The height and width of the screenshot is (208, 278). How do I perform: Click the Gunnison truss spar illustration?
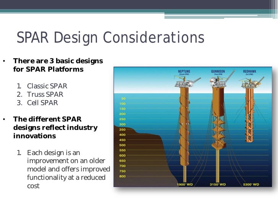tap(218, 118)
